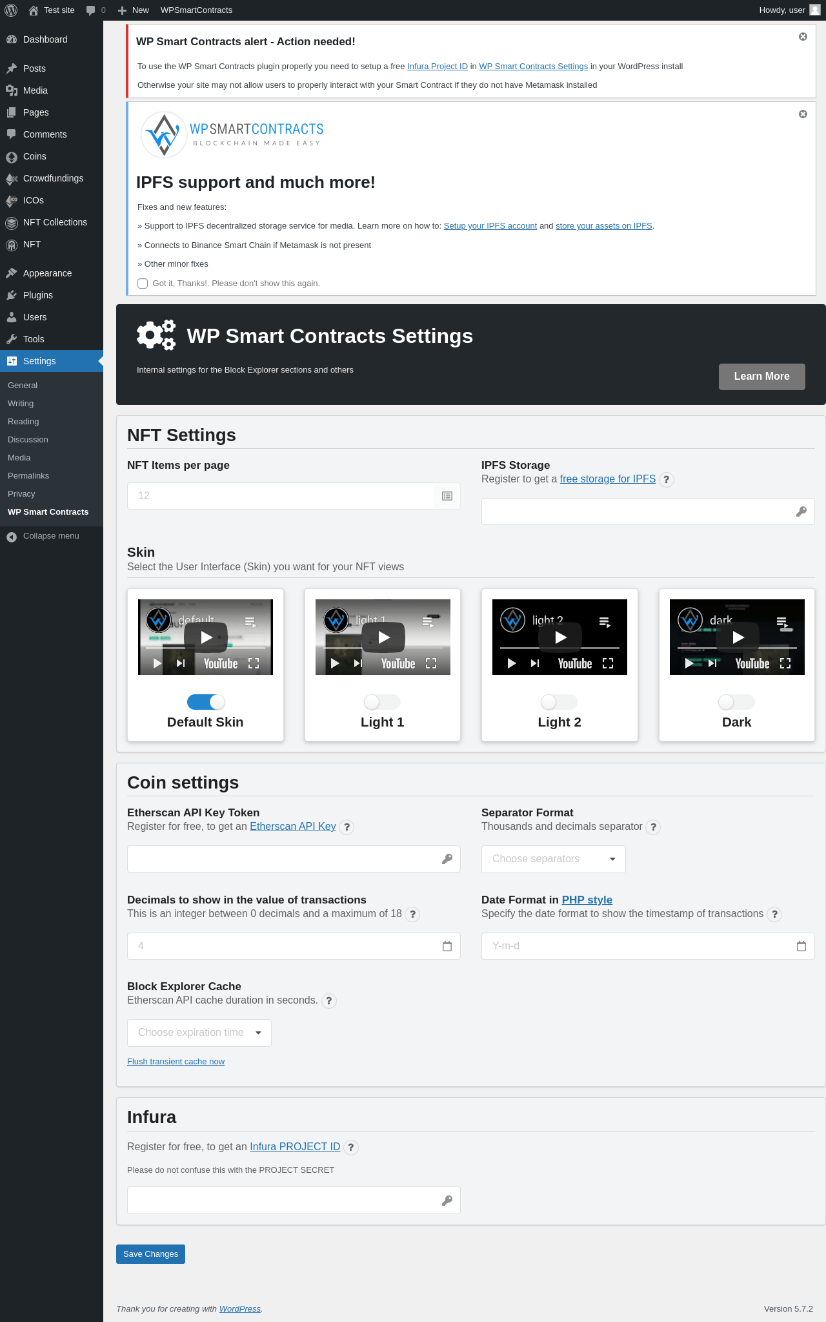826x1322 pixels.
Task: Dismiss the IPFS support notice
Action: point(803,114)
